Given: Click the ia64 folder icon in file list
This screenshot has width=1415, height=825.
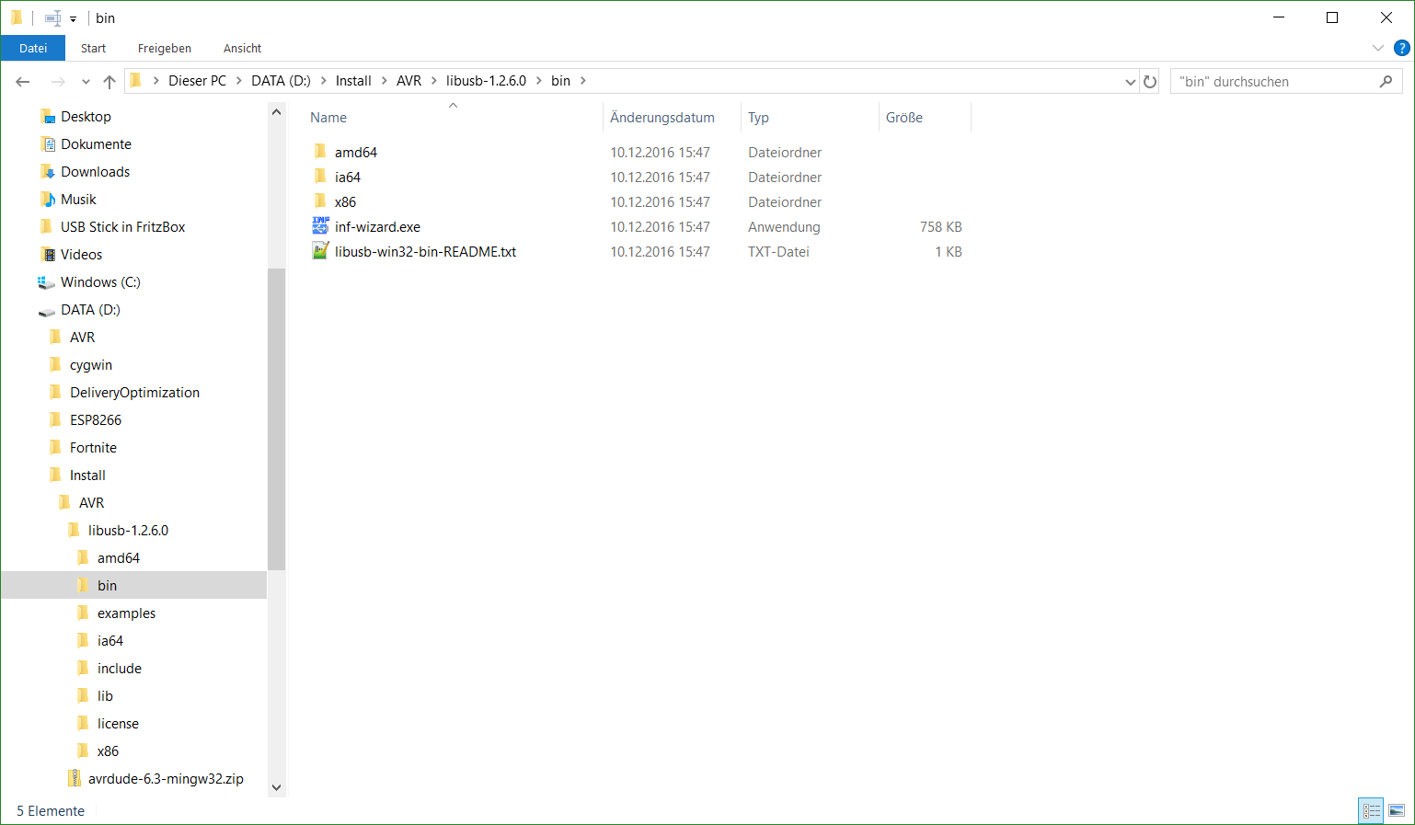Looking at the screenshot, I should (x=320, y=177).
